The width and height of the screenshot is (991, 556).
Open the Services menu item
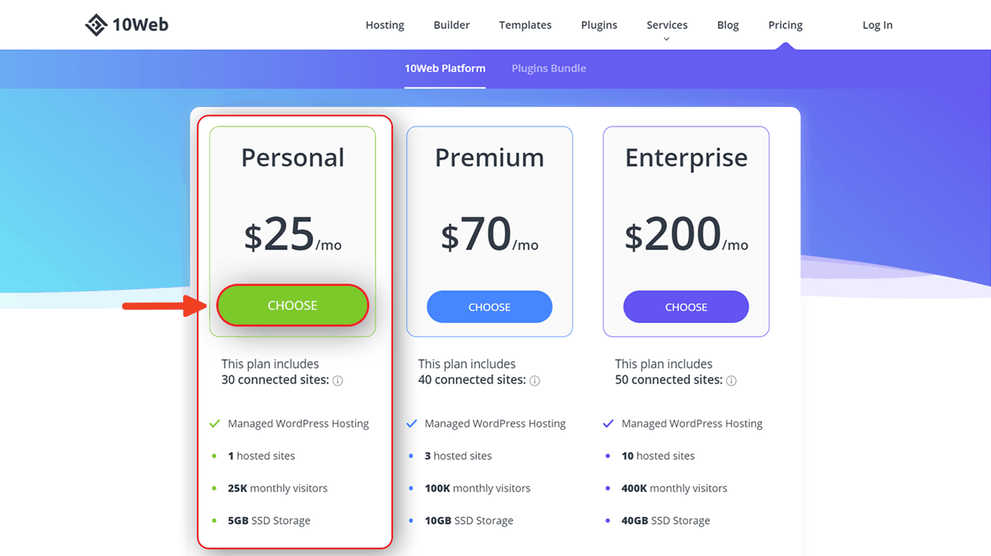point(666,25)
